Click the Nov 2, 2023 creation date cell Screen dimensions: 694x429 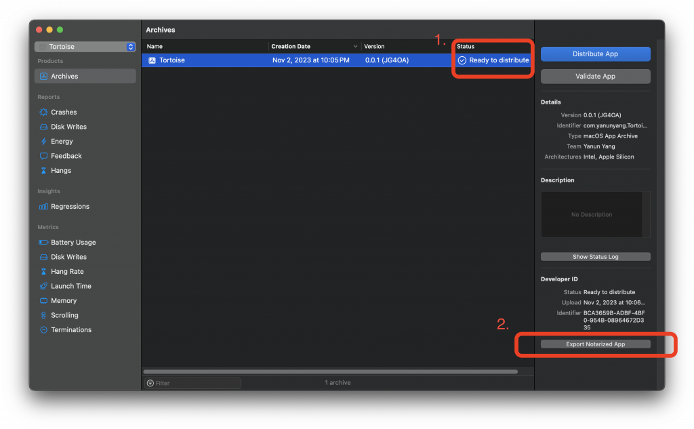point(310,60)
